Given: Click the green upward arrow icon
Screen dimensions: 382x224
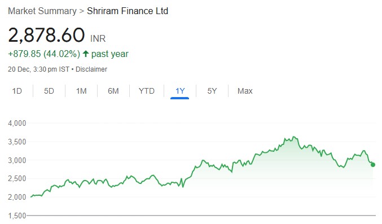Looking at the screenshot, I should (86, 54).
